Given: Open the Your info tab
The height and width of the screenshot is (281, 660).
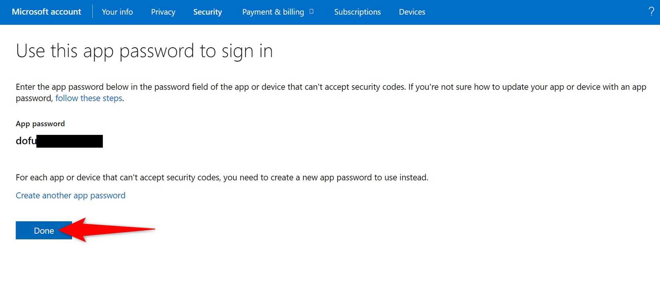Looking at the screenshot, I should (117, 12).
